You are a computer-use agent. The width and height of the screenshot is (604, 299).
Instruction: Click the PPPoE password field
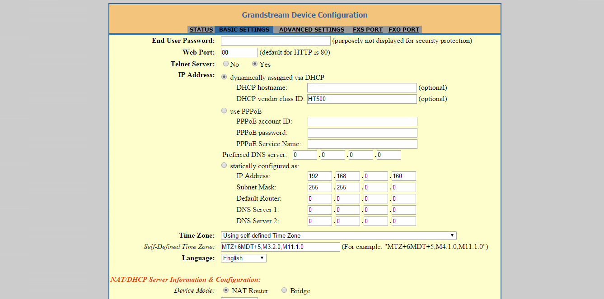click(x=362, y=133)
